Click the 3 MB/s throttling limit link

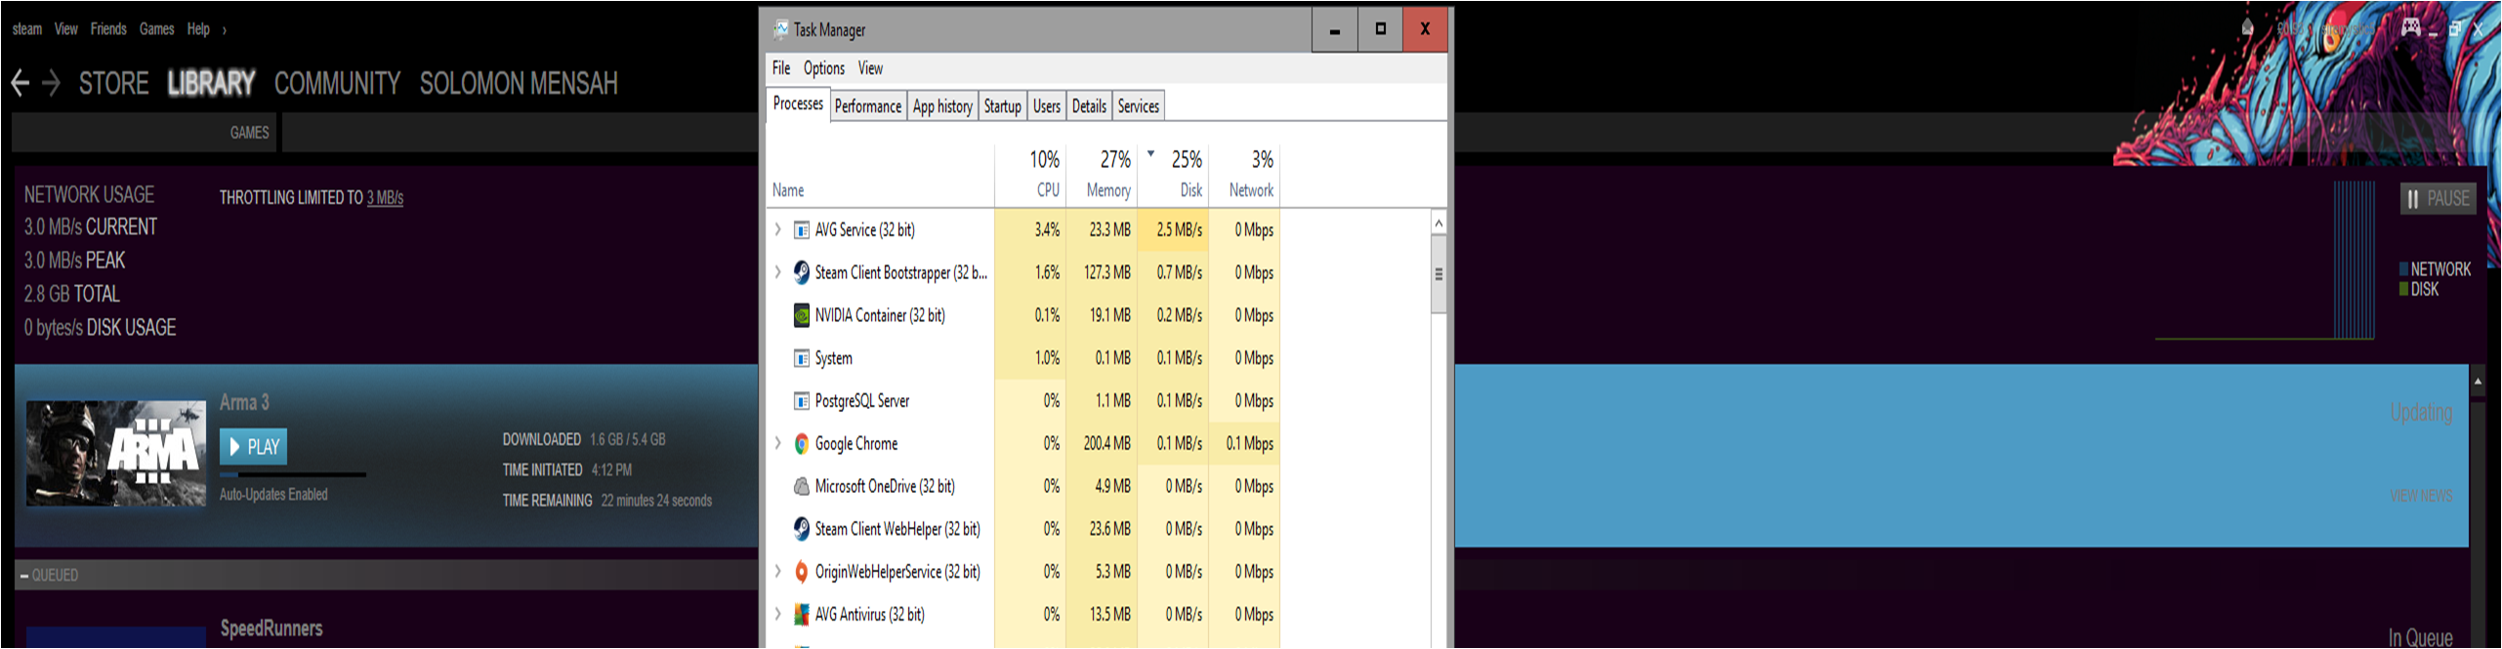pos(385,198)
